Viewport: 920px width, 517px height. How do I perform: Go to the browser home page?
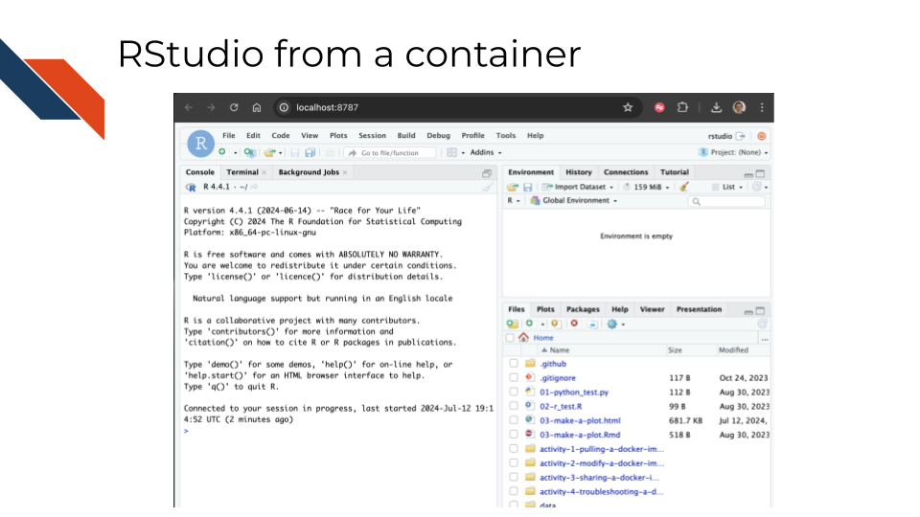tap(257, 107)
